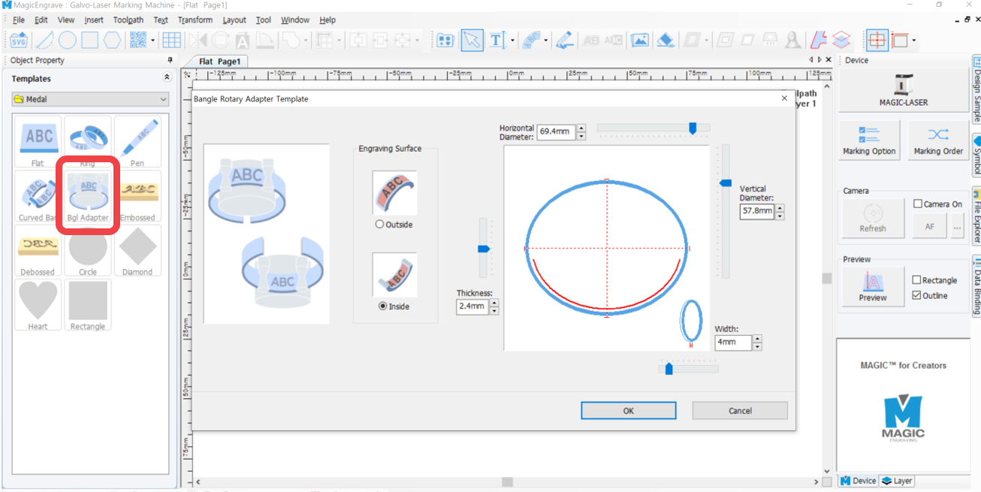Image resolution: width=981 pixels, height=492 pixels.
Task: Choose the Circle medal template
Action: [x=88, y=250]
